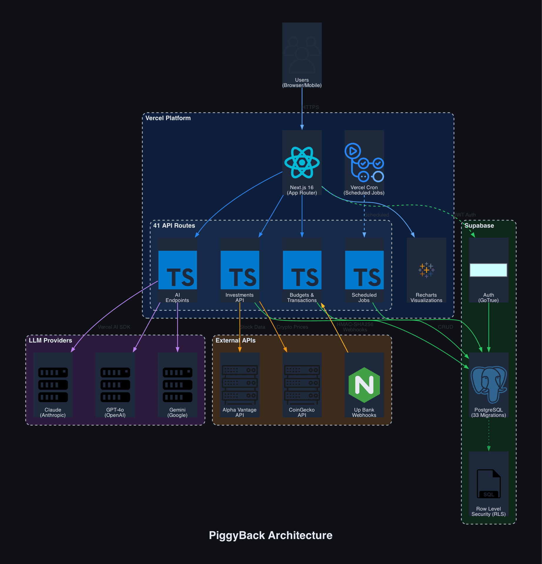
Task: Select the Up Bank Webhooks Nginx icon
Action: 364,384
